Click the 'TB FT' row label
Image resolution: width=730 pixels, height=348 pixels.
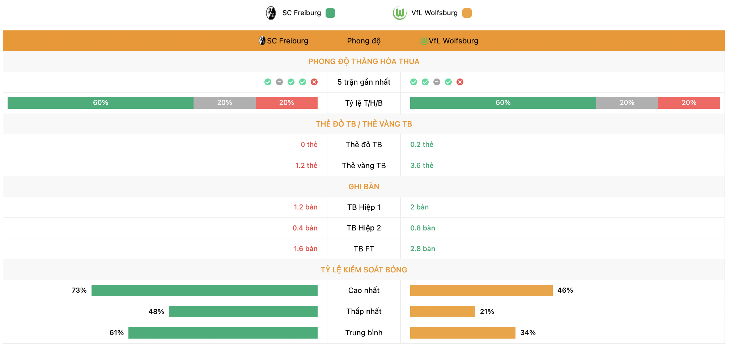364,249
